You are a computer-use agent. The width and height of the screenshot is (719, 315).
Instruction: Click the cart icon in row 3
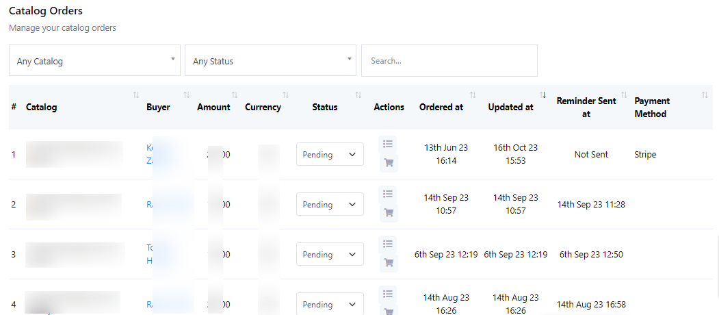tap(388, 262)
